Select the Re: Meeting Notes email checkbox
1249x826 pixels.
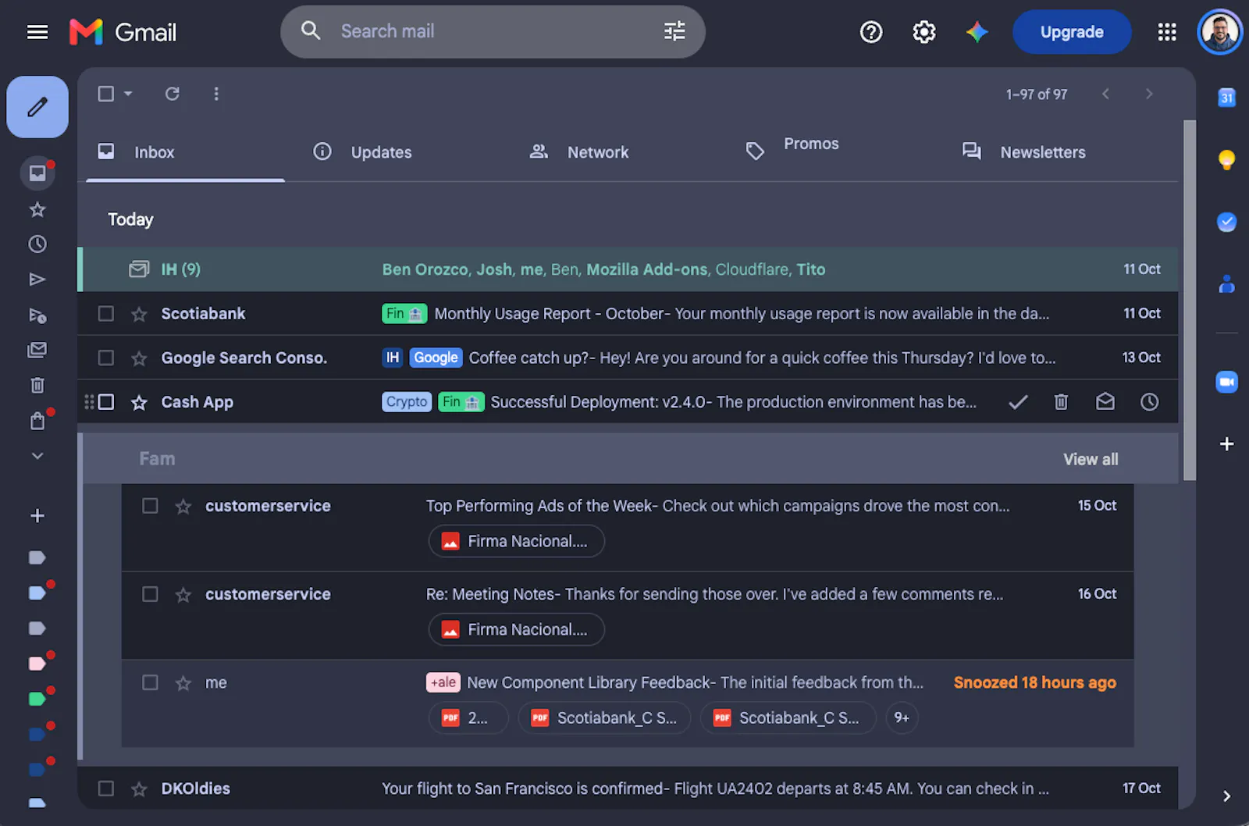point(151,594)
